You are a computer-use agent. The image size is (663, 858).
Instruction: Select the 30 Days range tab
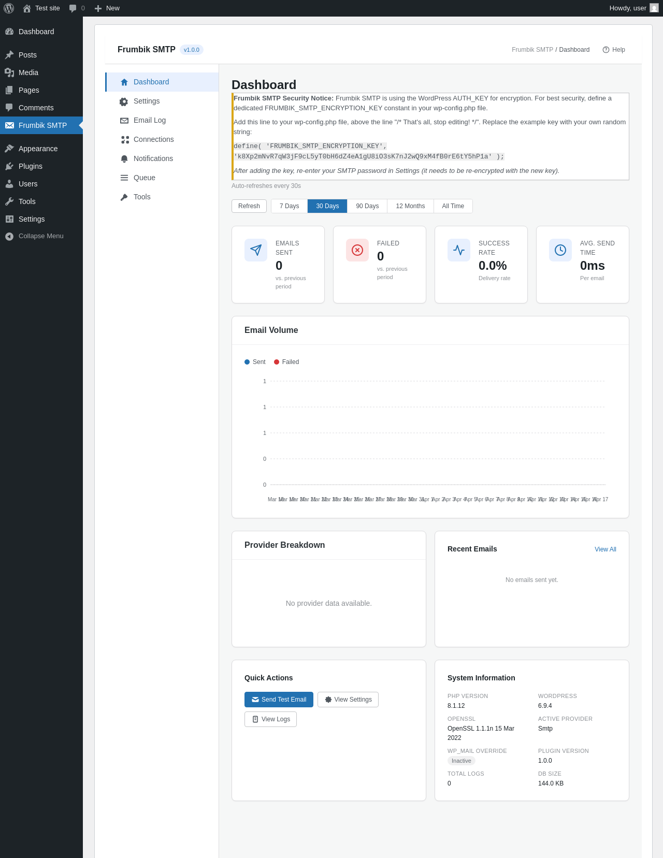click(x=327, y=206)
